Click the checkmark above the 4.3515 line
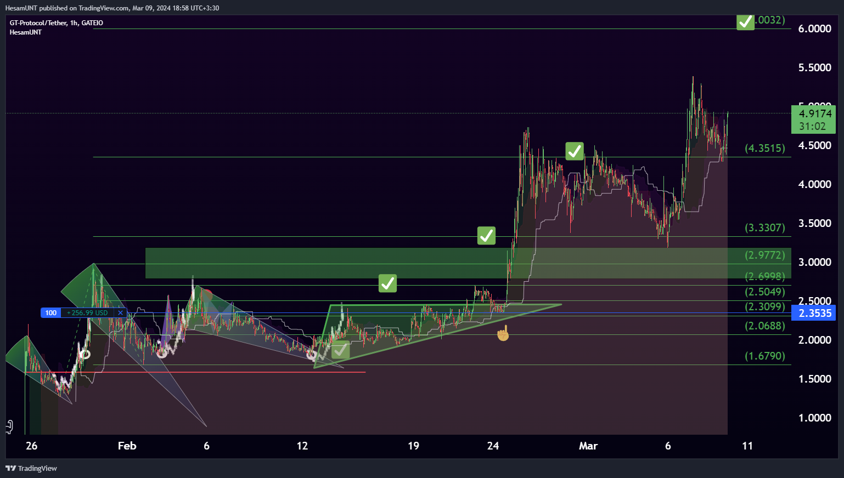This screenshot has width=844, height=478. point(575,151)
